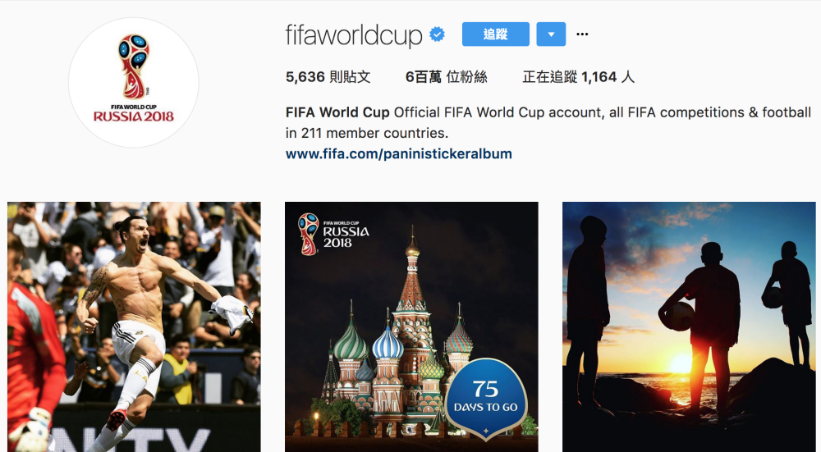
Task: Open the Saint Basil's Cathedral post
Action: point(411,327)
